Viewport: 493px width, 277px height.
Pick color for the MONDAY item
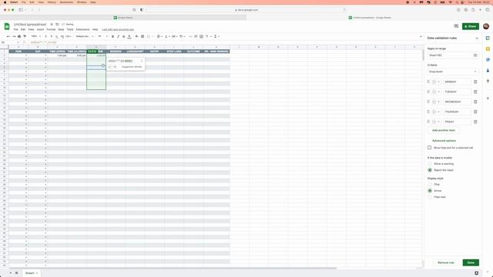(x=435, y=82)
